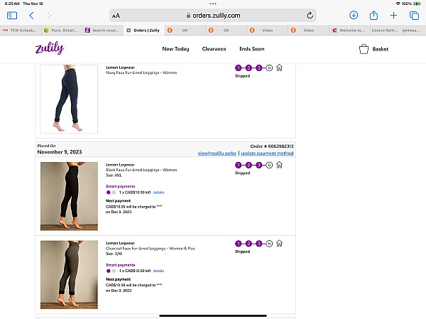
Task: Open the navy leggings product thumbnail
Action: point(69,99)
